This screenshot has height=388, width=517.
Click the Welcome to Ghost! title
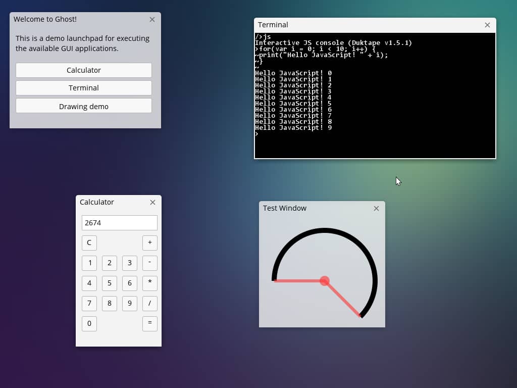click(45, 19)
